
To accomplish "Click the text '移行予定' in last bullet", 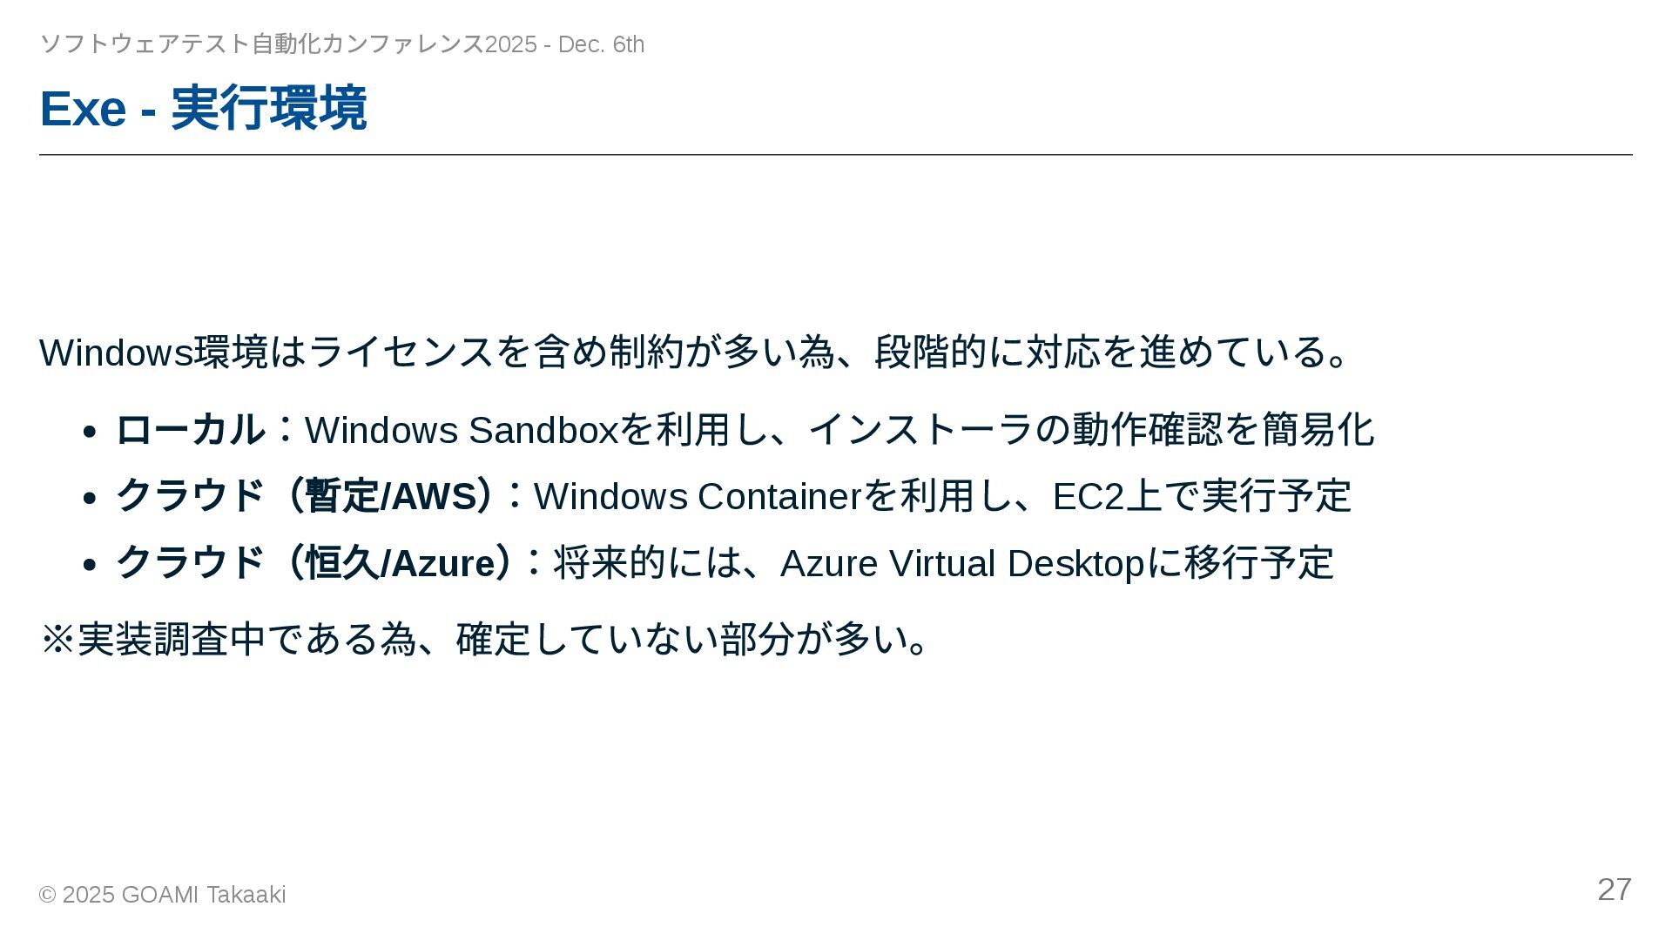I will pos(1258,564).
